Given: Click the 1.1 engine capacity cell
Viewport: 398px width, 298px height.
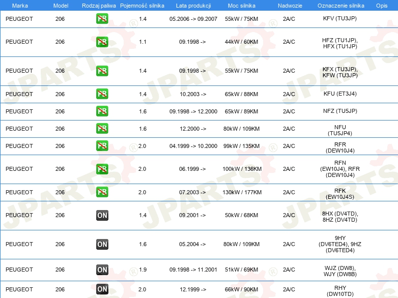Looking at the screenshot, I should point(143,42).
